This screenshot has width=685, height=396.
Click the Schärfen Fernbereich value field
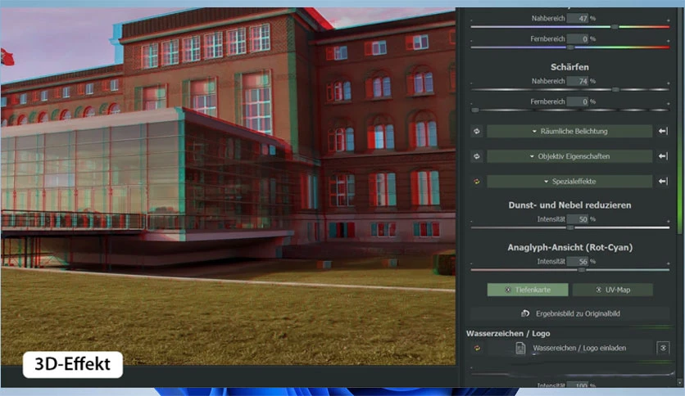pyautogui.click(x=578, y=101)
